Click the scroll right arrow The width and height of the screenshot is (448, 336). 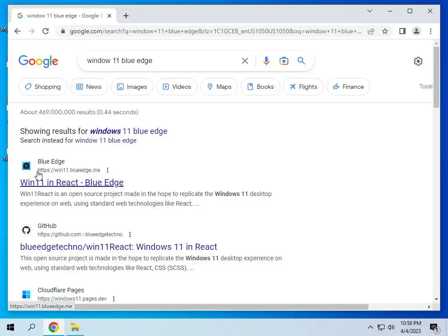[429, 307]
